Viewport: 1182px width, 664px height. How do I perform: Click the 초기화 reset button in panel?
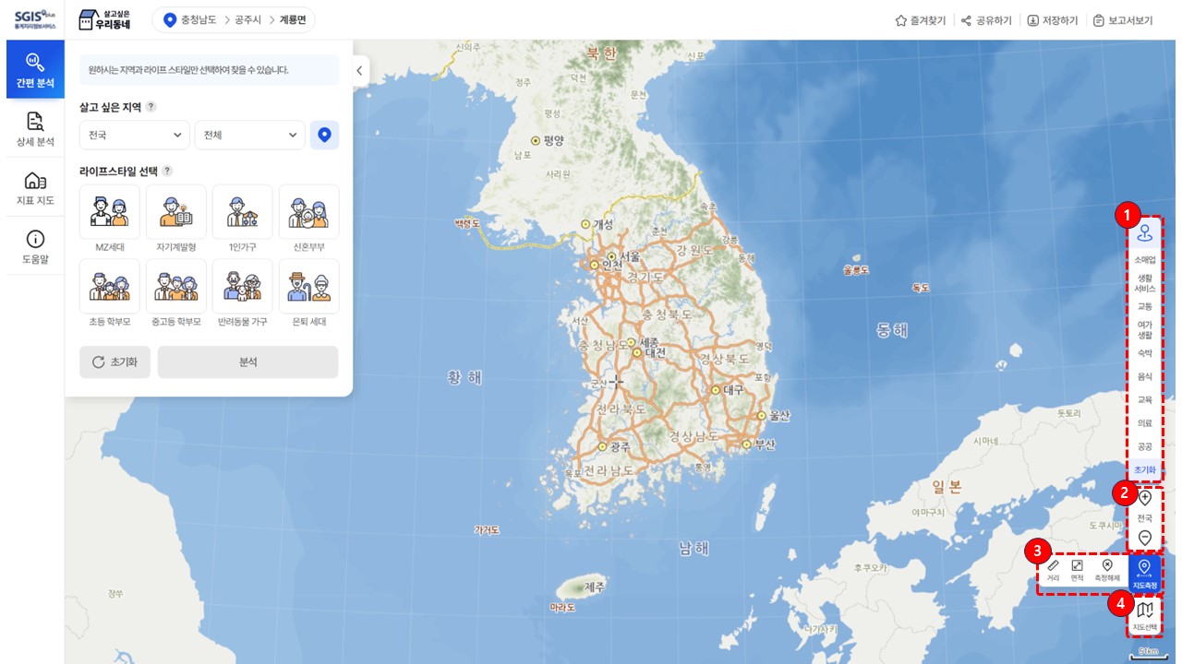point(115,362)
